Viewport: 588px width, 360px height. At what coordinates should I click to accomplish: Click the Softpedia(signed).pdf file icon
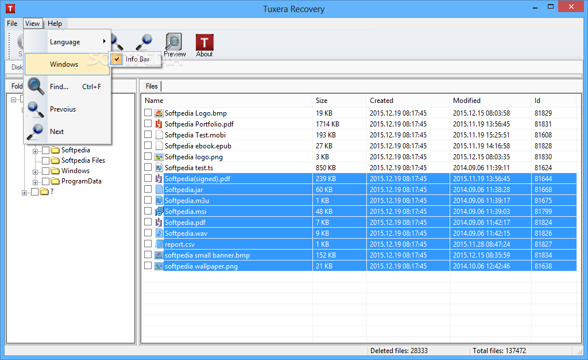pos(159,179)
